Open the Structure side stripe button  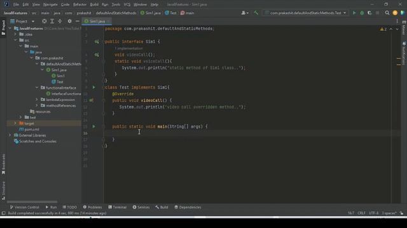pyautogui.click(x=3, y=191)
